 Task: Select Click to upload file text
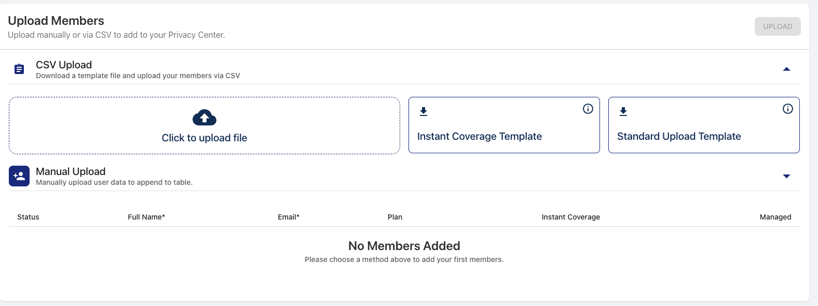point(204,138)
